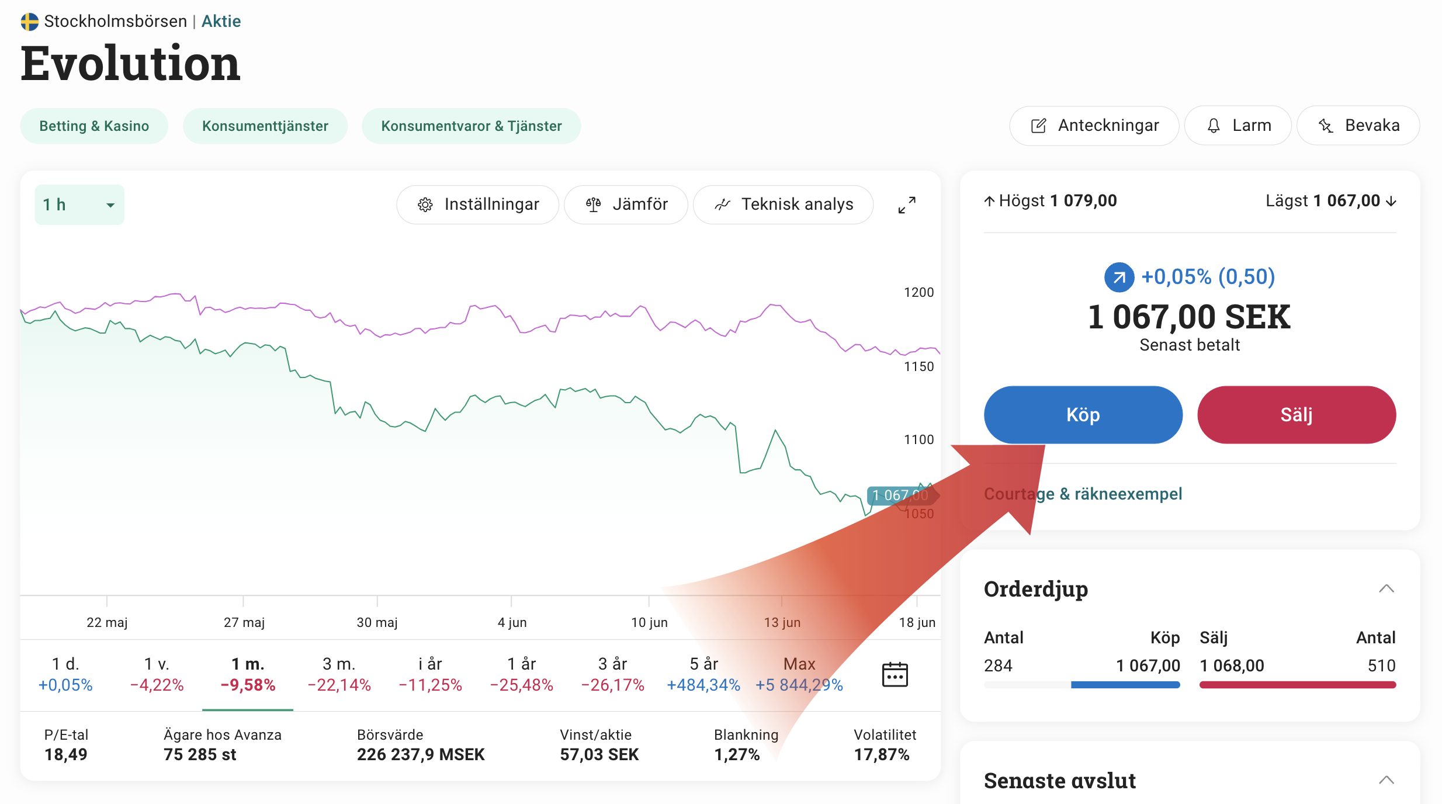
Task: Set a Larm bell alert
Action: (1238, 126)
